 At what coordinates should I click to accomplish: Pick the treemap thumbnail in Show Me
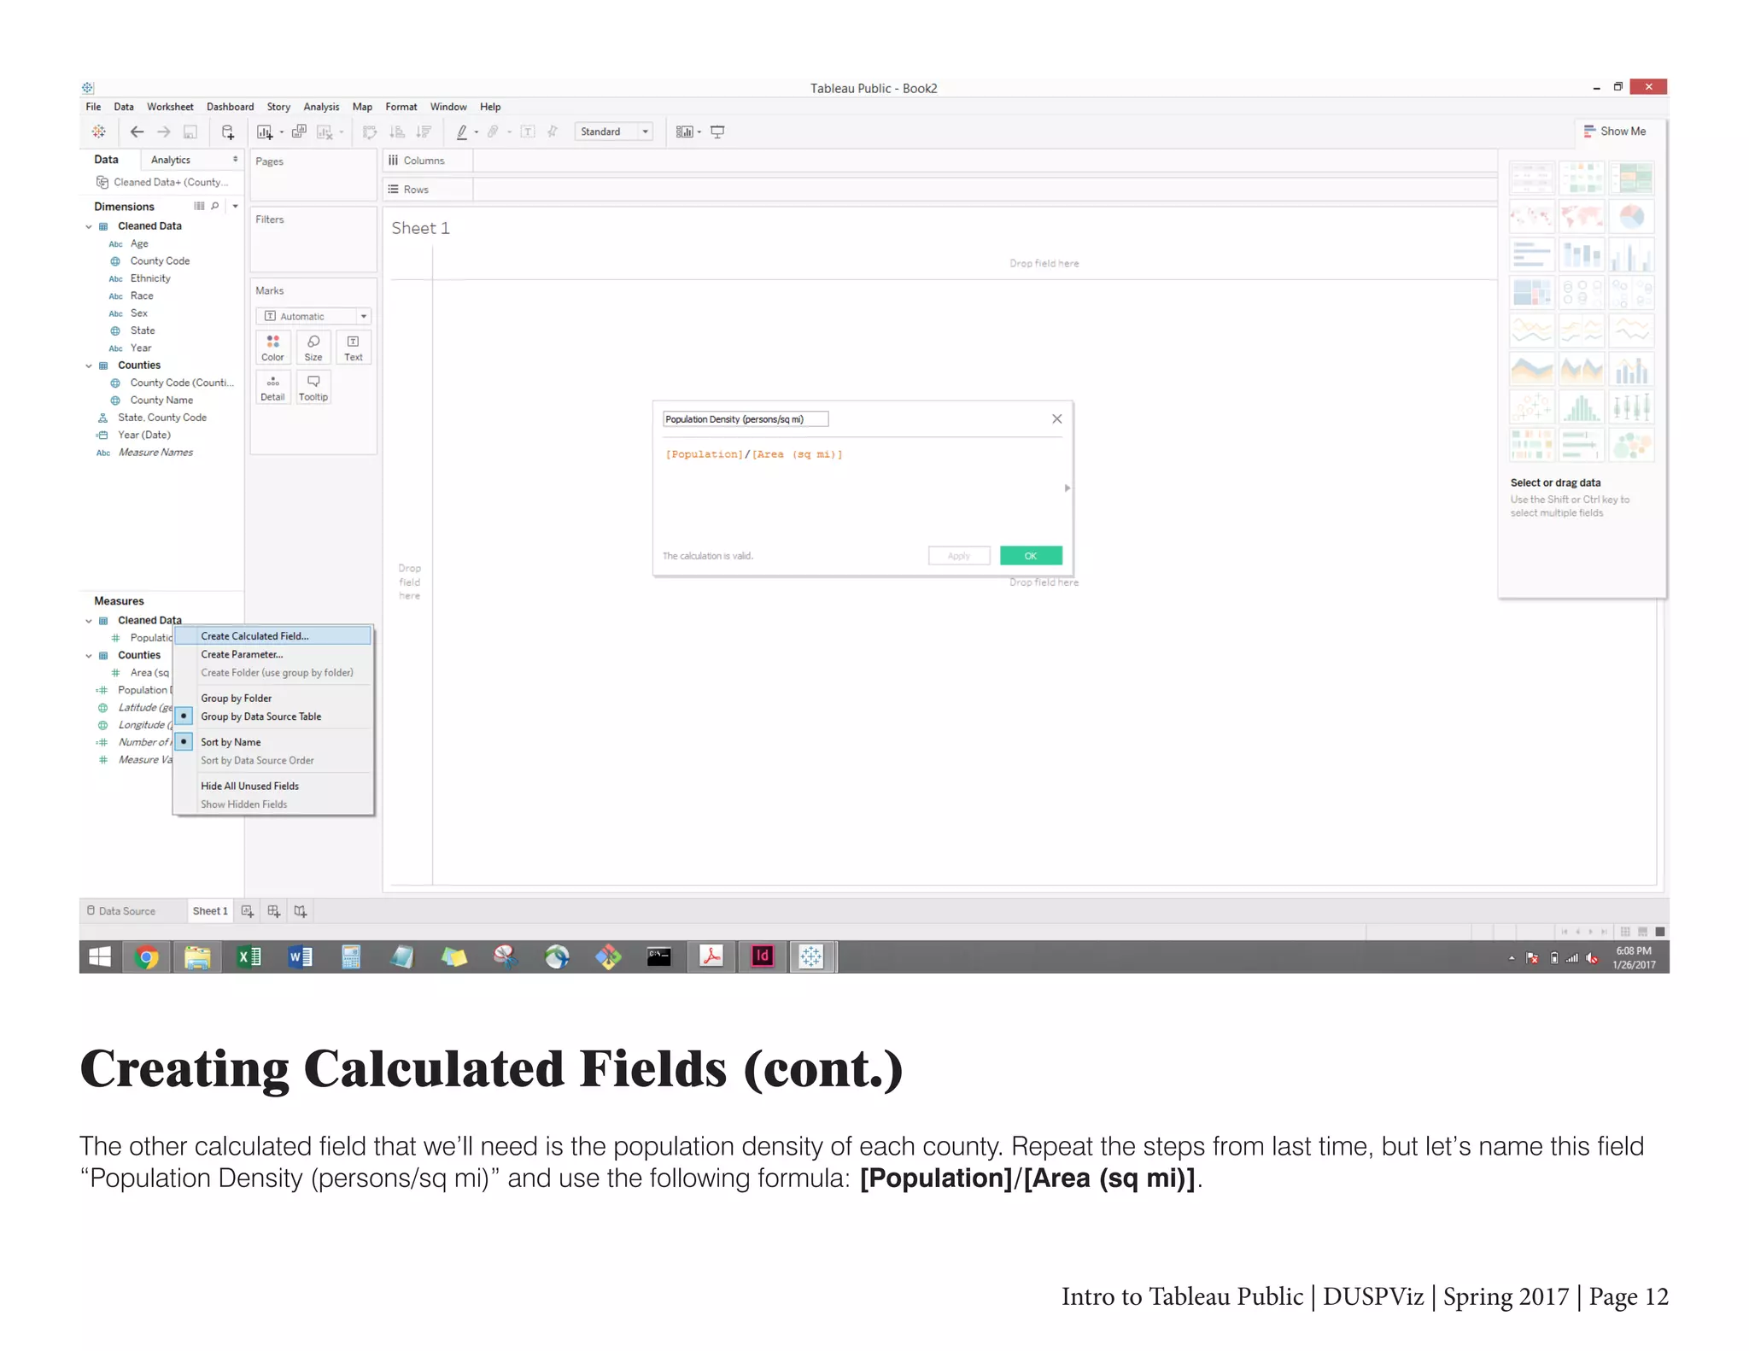click(1531, 293)
